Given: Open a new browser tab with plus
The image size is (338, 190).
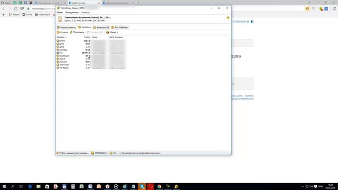Looking at the screenshot, I should coord(138,3).
